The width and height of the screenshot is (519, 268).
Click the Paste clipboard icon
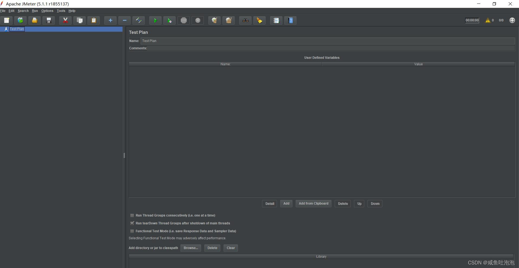[x=94, y=20]
